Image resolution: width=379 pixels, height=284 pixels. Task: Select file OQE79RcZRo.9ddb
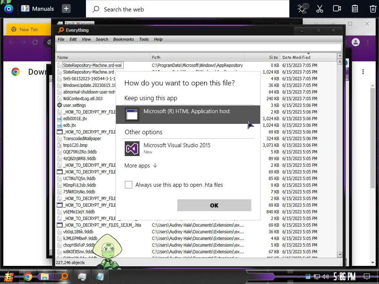(x=80, y=152)
